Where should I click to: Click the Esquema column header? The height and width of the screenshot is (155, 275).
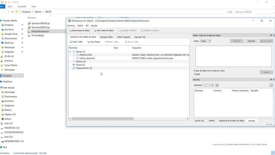tap(137, 48)
